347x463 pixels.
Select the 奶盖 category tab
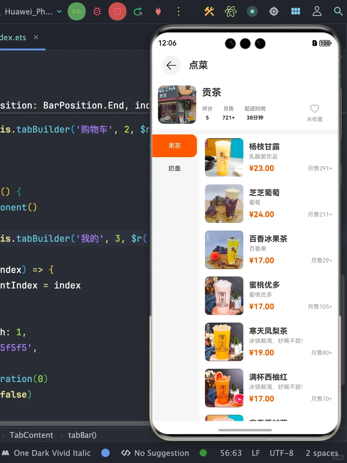tap(174, 168)
